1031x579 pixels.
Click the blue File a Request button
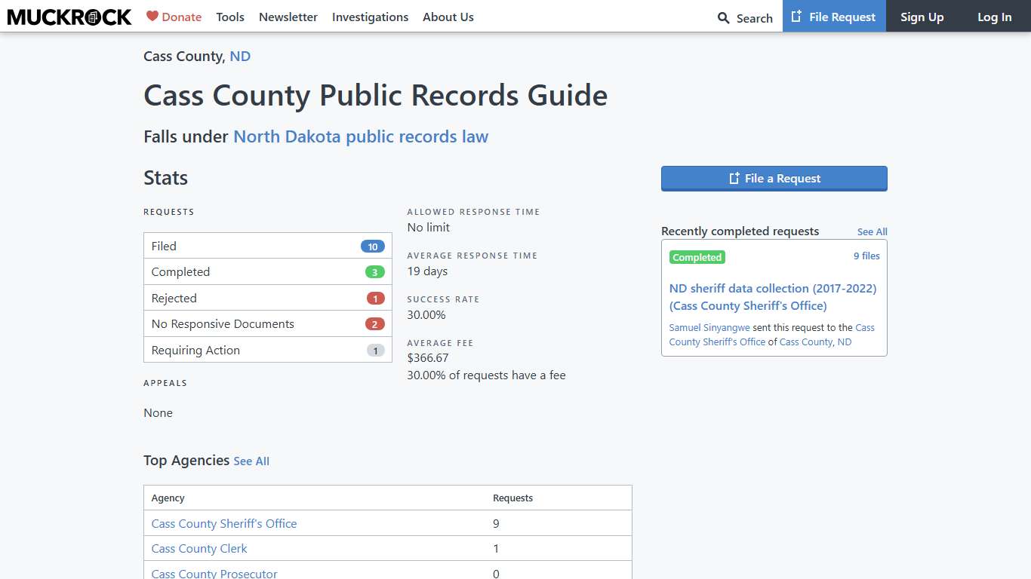pyautogui.click(x=774, y=178)
